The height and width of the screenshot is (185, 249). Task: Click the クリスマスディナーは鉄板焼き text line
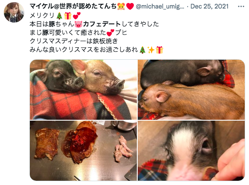tap(74, 41)
